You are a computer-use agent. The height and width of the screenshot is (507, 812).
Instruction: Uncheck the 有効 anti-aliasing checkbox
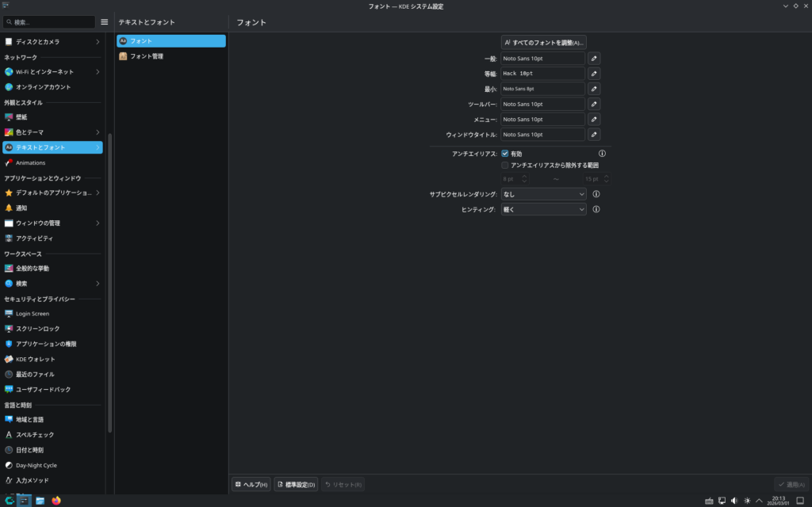[505, 154]
